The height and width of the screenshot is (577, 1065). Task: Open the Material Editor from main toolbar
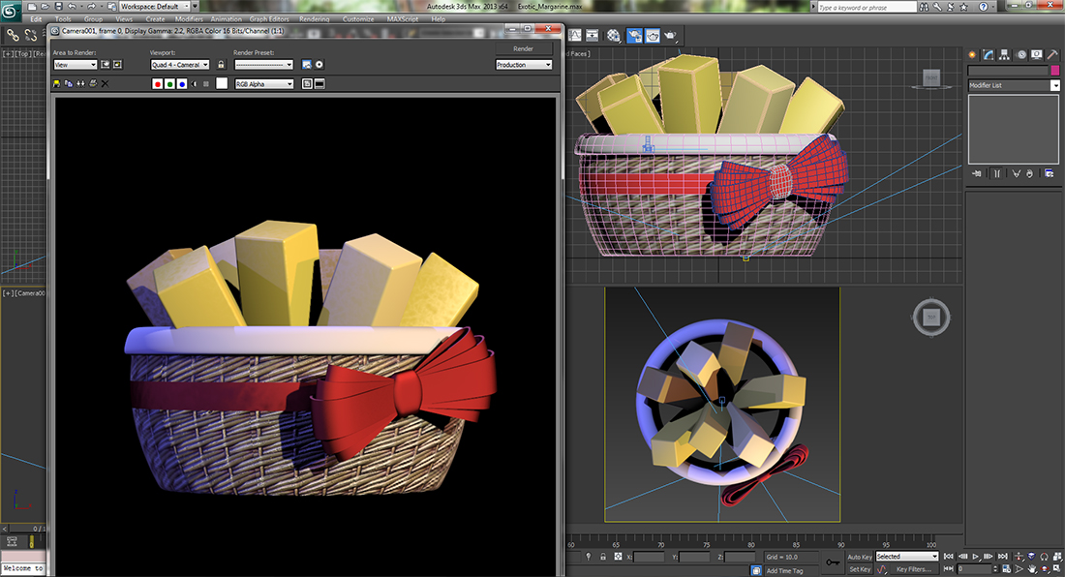(x=614, y=35)
